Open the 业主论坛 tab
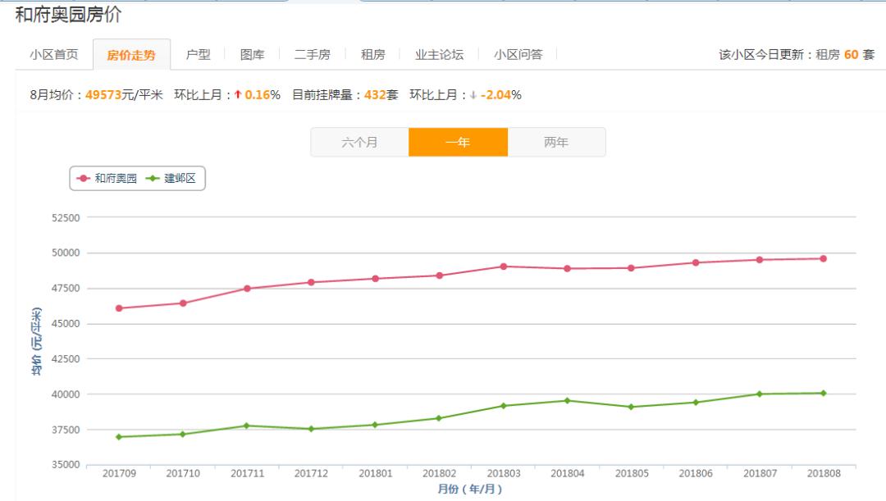 click(x=439, y=53)
